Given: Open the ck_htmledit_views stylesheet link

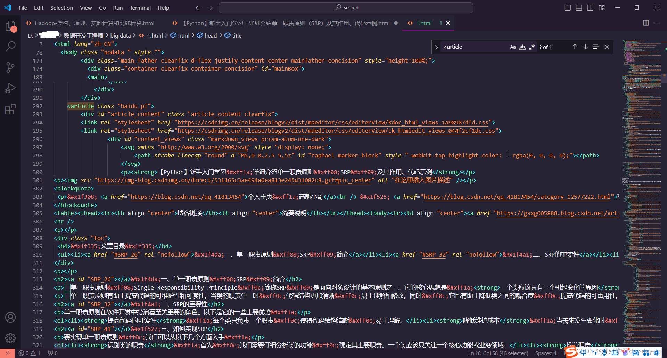Looking at the screenshot, I should pyautogui.click(x=336, y=131).
